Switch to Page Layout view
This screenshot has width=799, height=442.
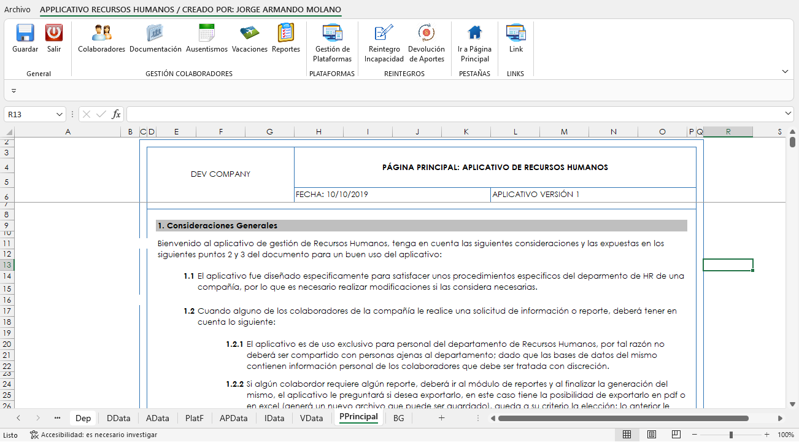(652, 435)
